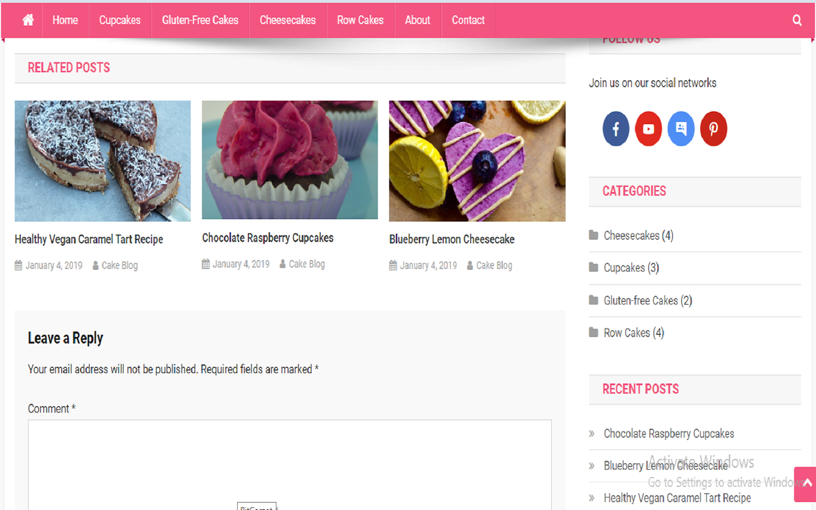This screenshot has width=816, height=510.
Task: Open the YouTube social icon
Action: [648, 129]
